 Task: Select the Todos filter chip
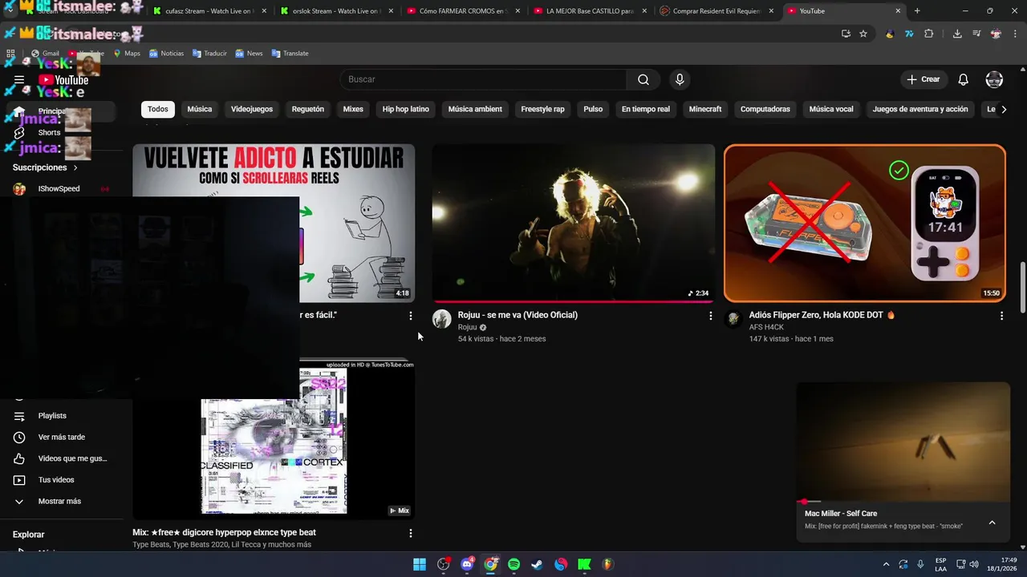tap(158, 110)
